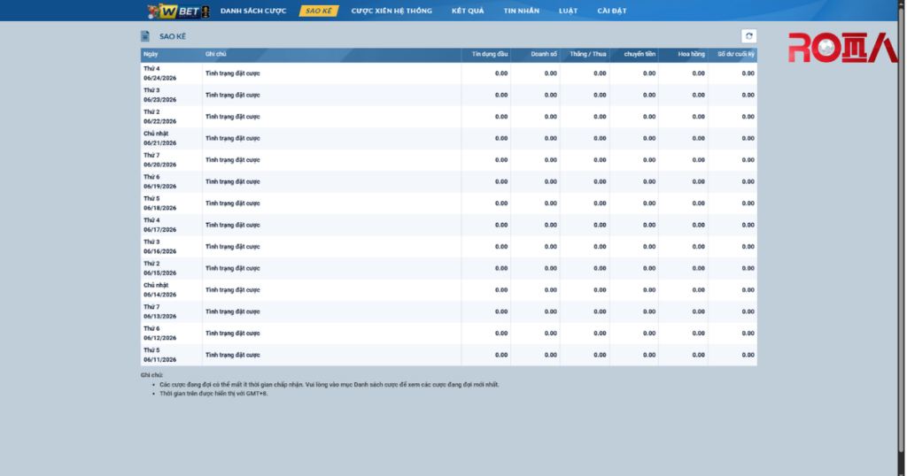This screenshot has height=476, width=907.
Task: Open CƯỢC XIÊN HỆ THỐNG menu
Action: pos(391,11)
